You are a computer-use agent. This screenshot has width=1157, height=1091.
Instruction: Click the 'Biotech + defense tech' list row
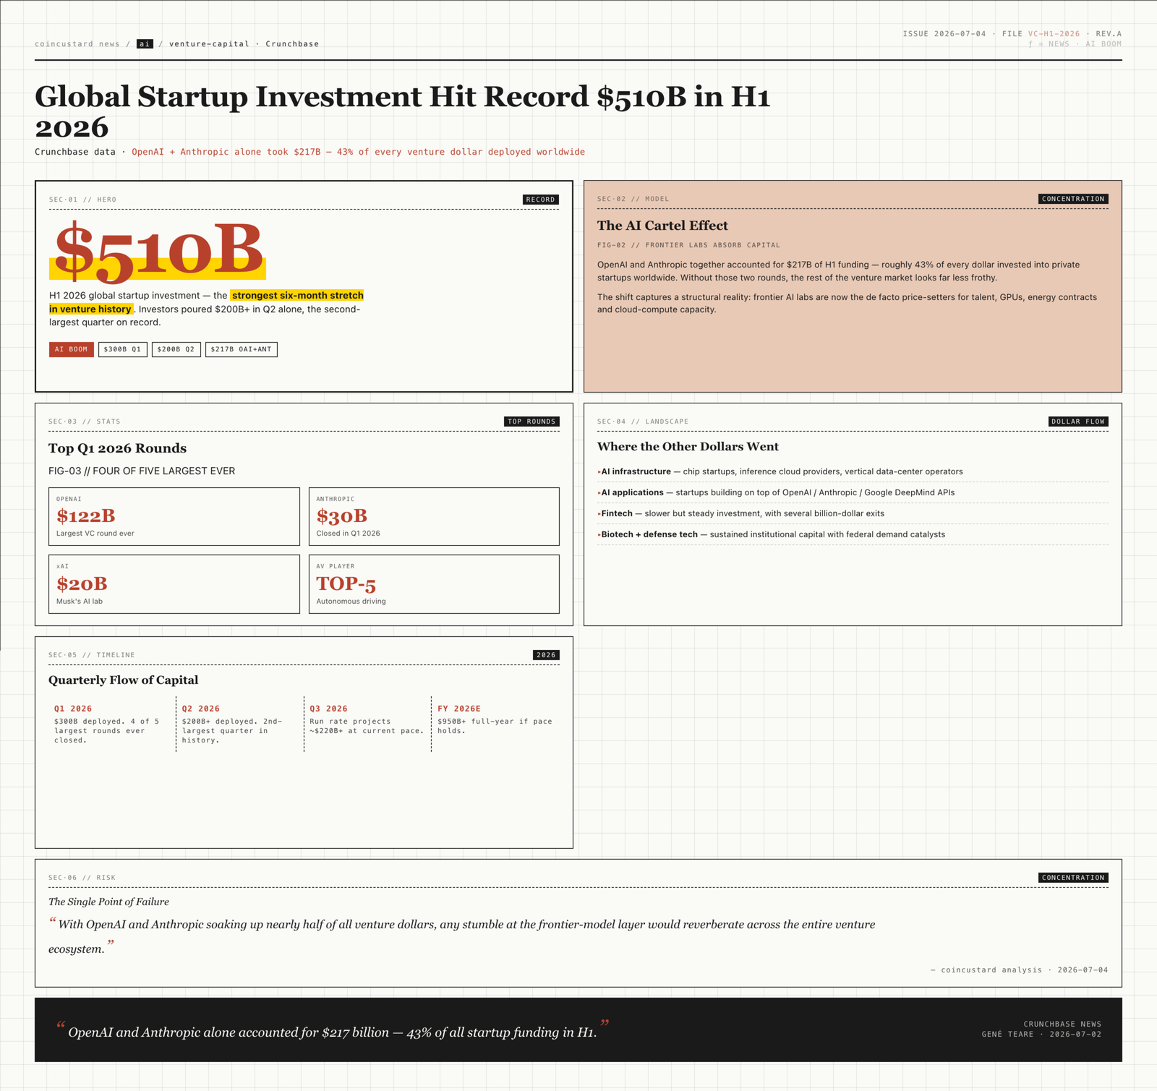pyautogui.click(x=853, y=534)
